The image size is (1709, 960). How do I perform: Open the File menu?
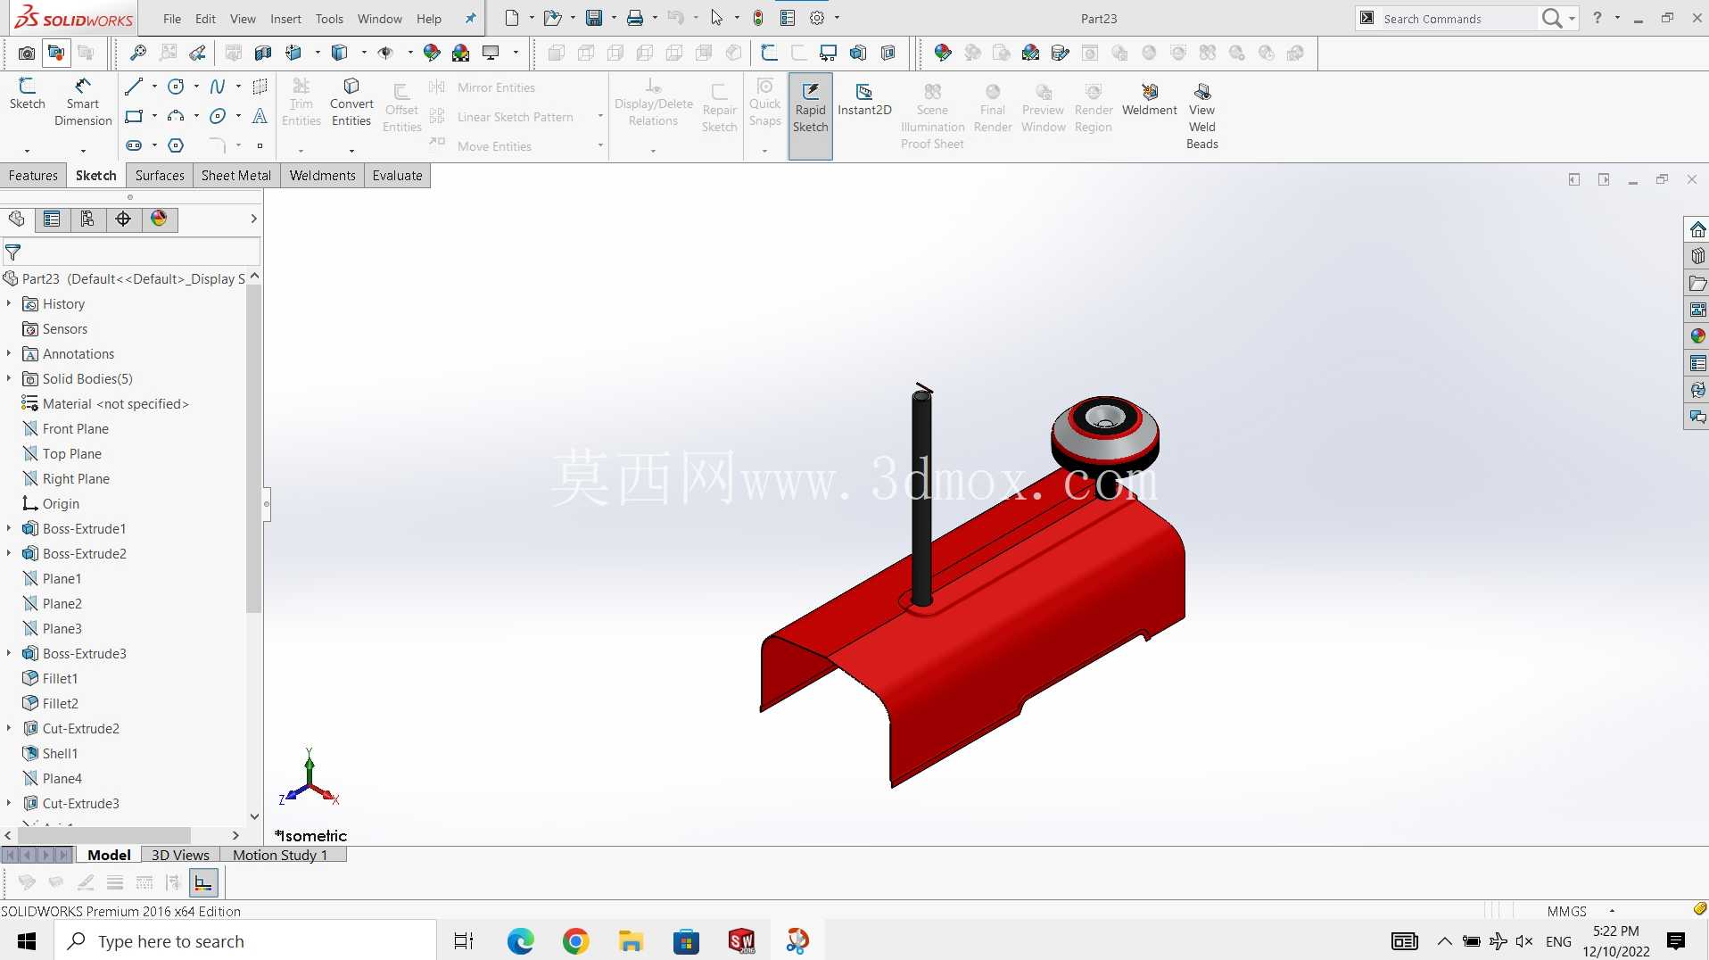pos(172,19)
